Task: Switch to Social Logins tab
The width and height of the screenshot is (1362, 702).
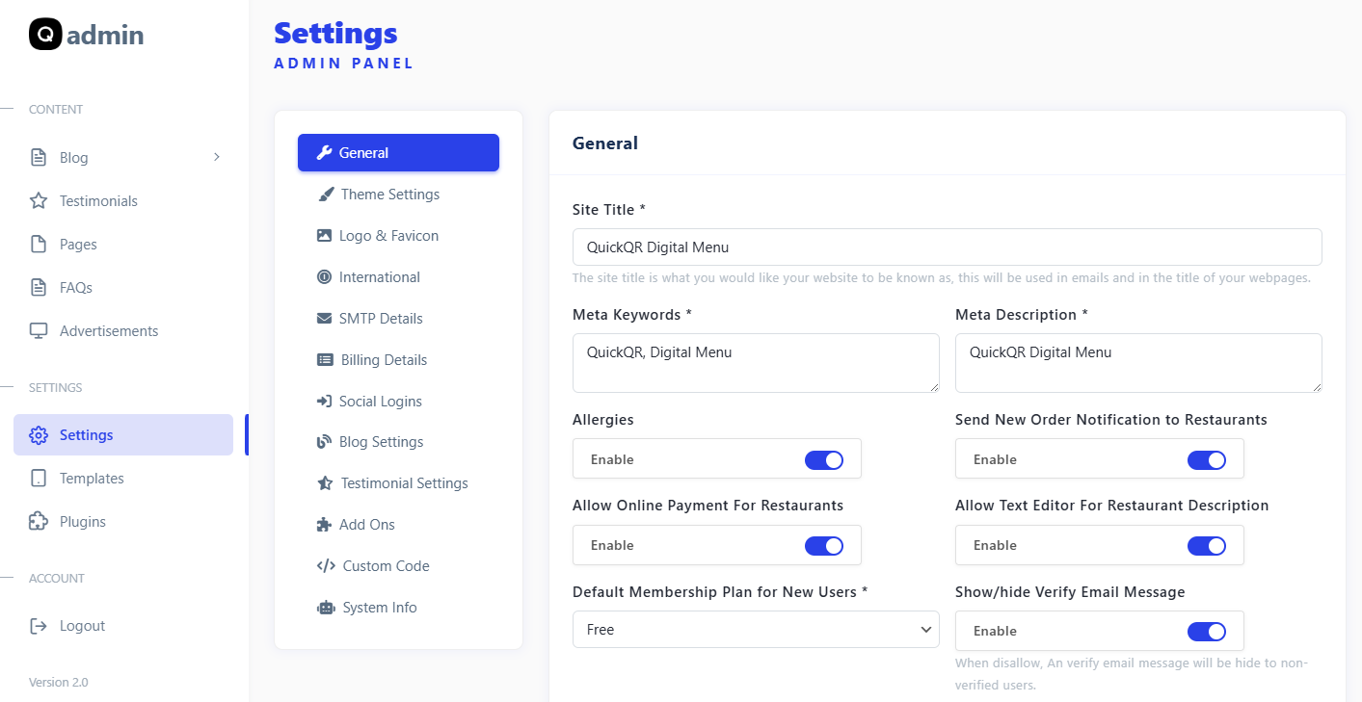Action: tap(380, 402)
